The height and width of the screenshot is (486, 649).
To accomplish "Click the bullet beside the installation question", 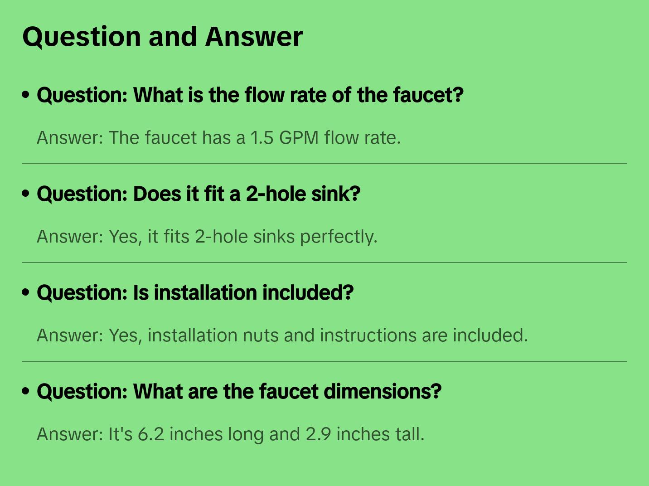I will coord(26,292).
